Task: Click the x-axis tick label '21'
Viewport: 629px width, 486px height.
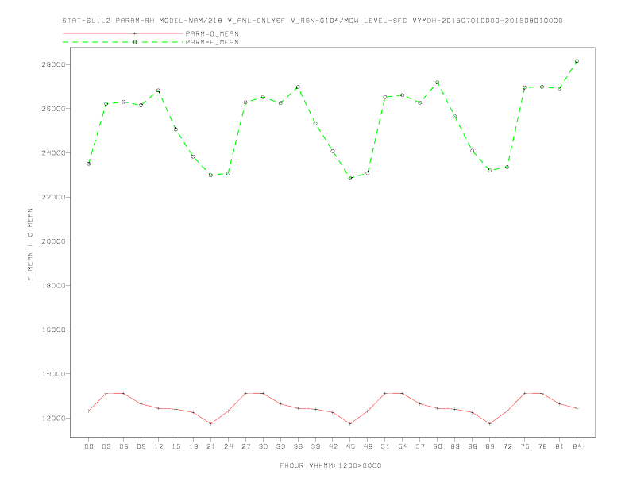Action: [x=210, y=446]
